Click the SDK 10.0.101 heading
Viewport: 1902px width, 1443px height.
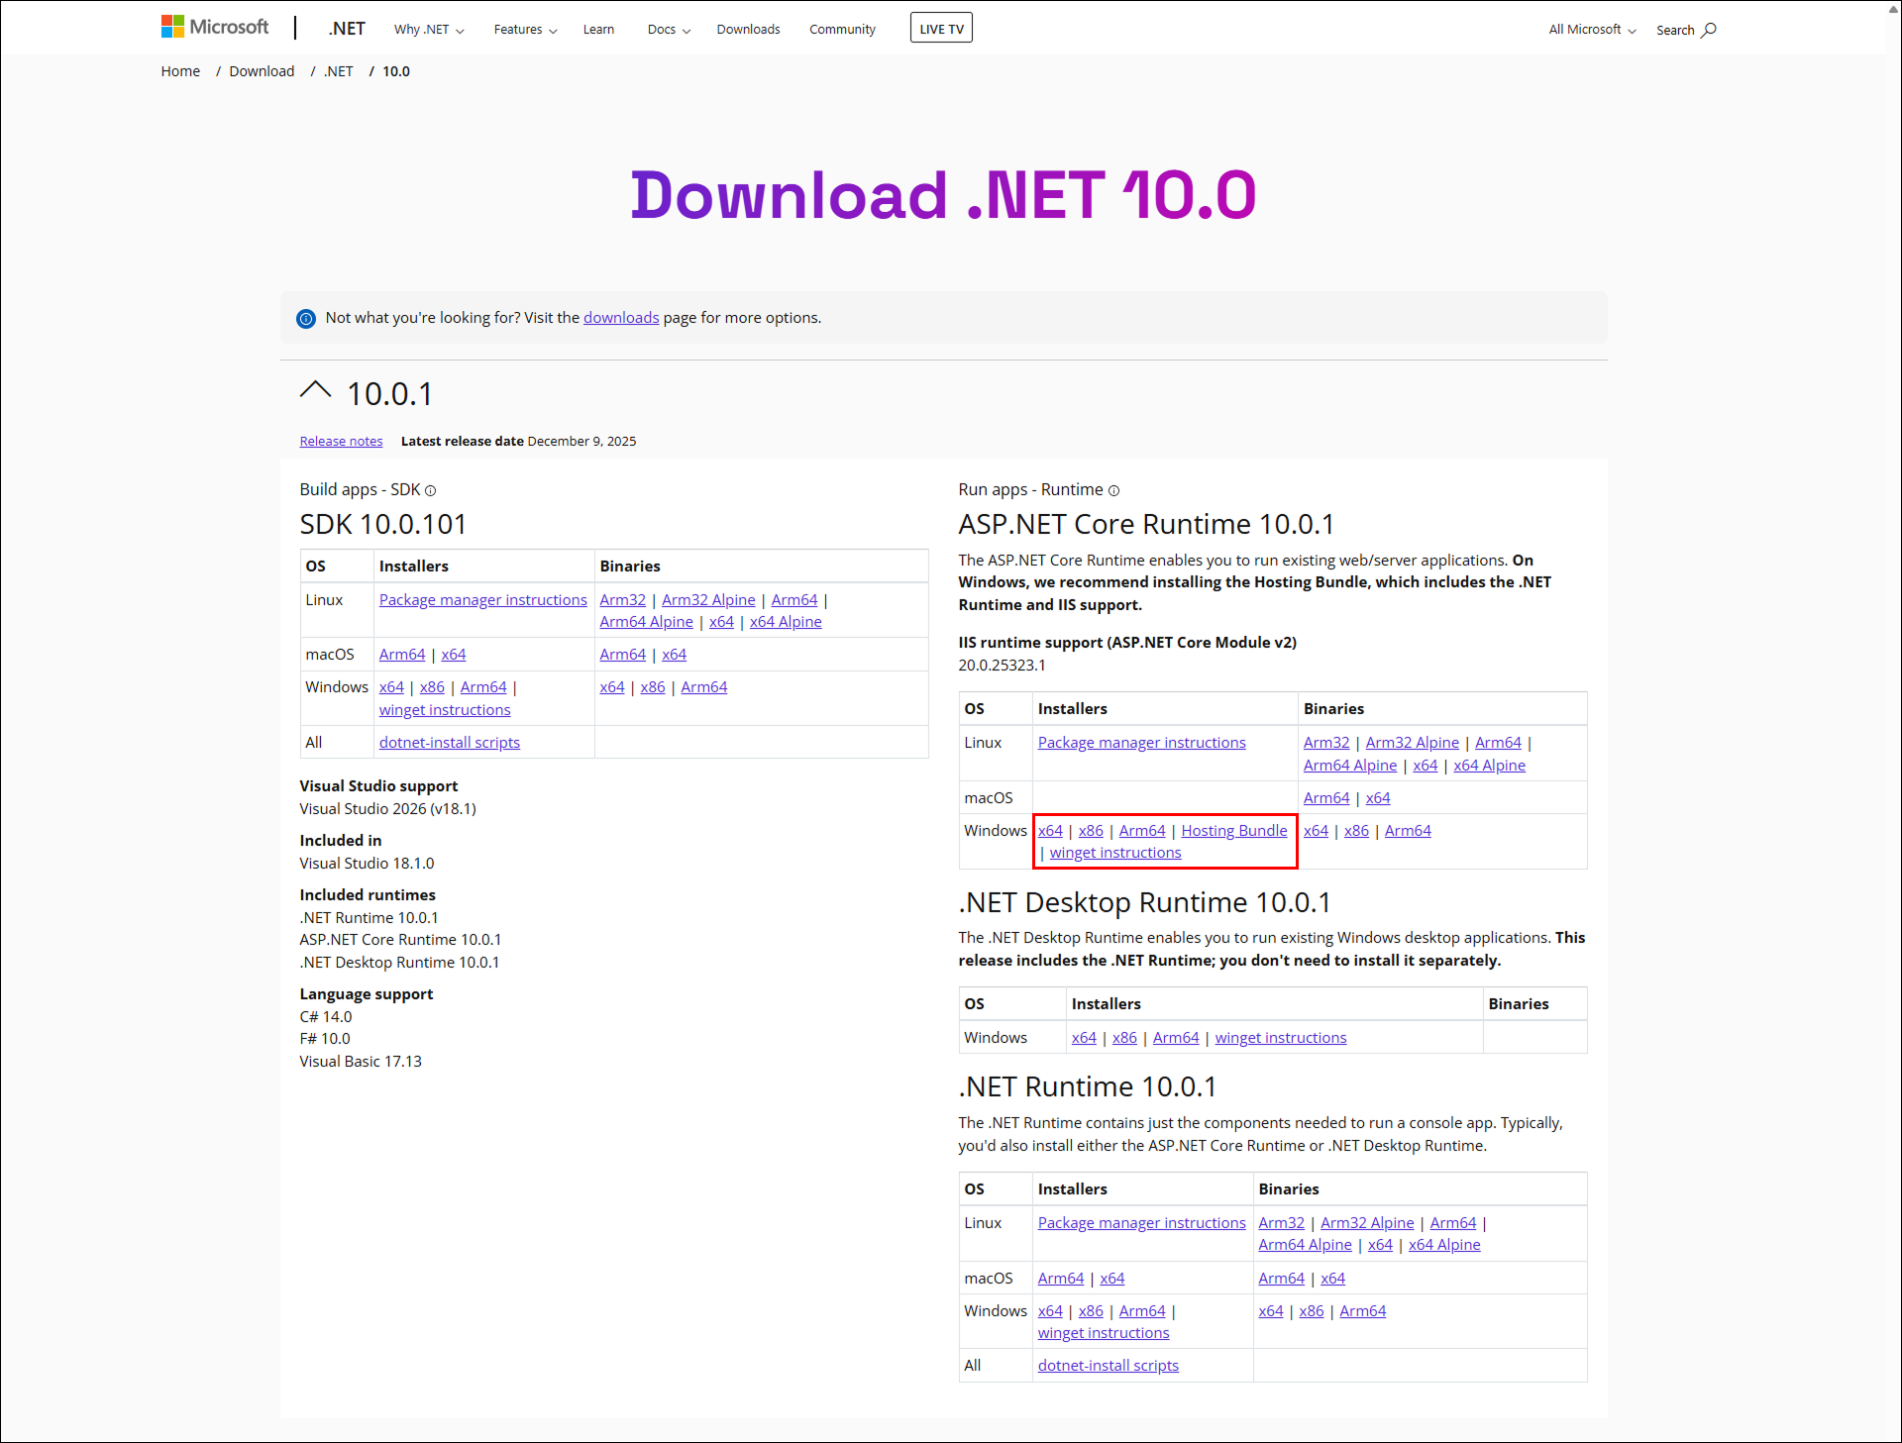pos(383,524)
